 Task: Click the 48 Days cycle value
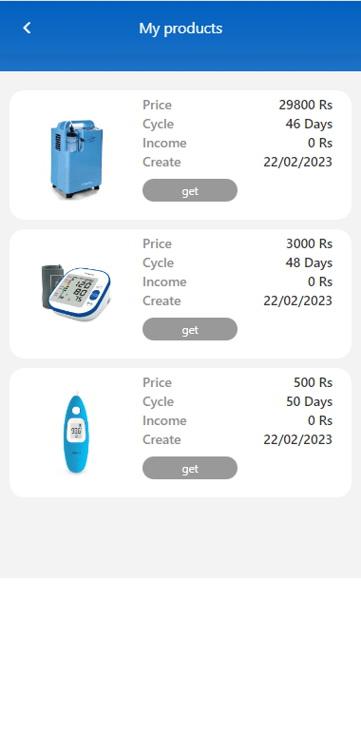309,262
